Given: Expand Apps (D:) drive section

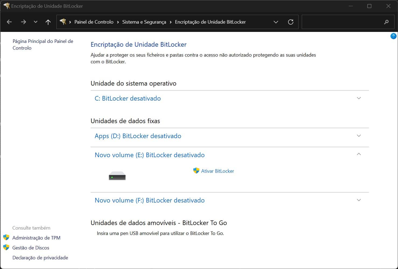Looking at the screenshot, I should (x=358, y=136).
